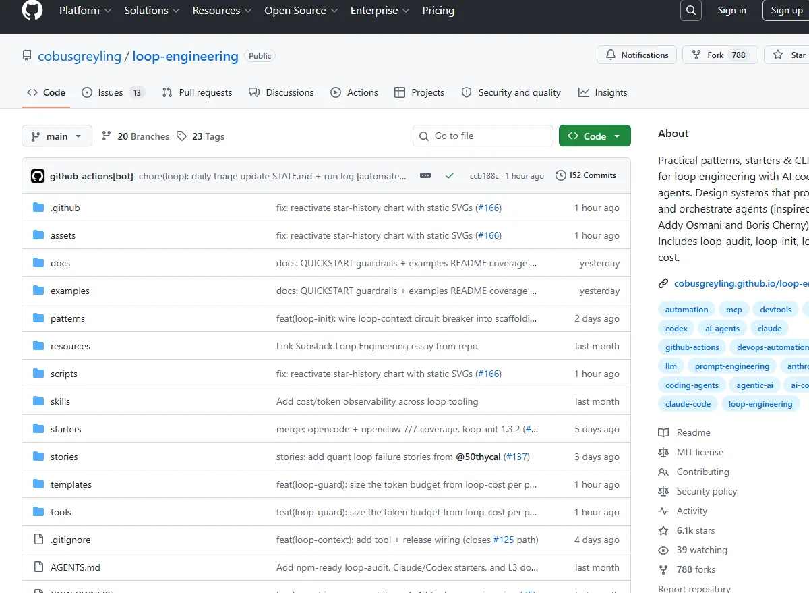
Task: Click the patterns folder icon
Action: click(38, 318)
